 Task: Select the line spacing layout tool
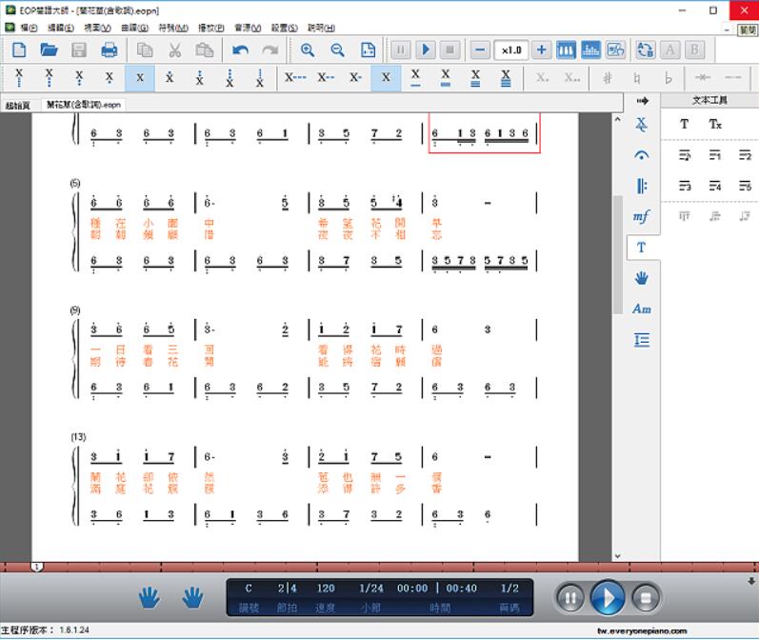641,340
